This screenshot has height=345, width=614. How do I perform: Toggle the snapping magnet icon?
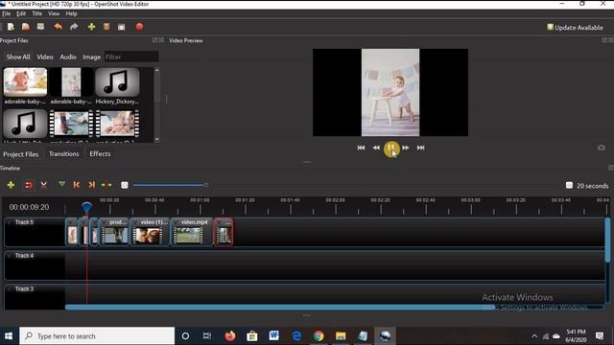tap(28, 185)
